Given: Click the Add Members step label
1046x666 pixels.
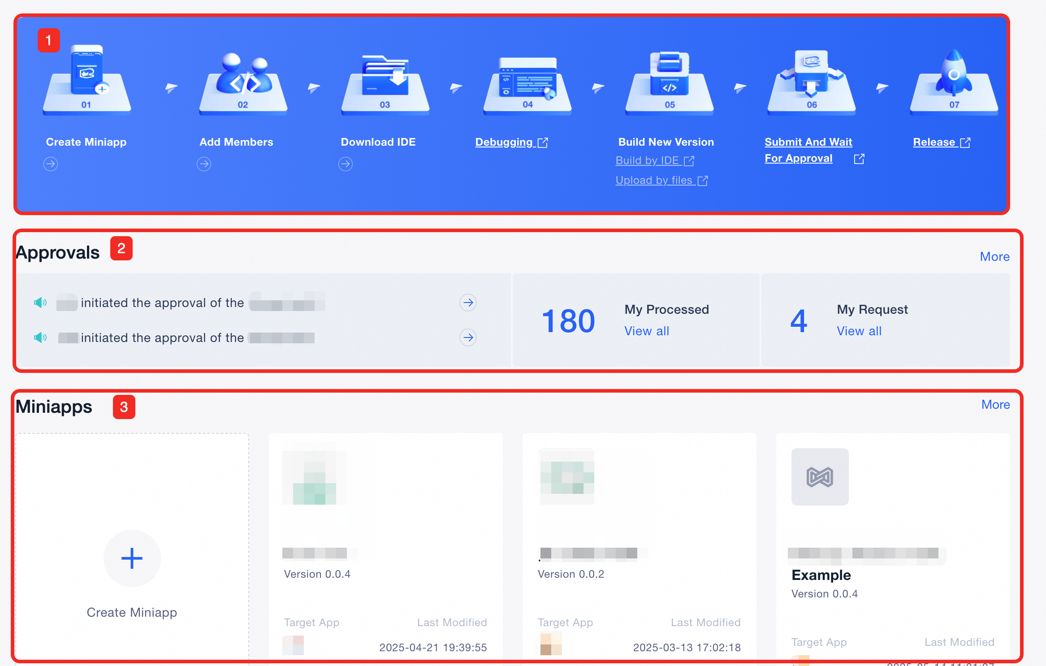Looking at the screenshot, I should [x=236, y=142].
